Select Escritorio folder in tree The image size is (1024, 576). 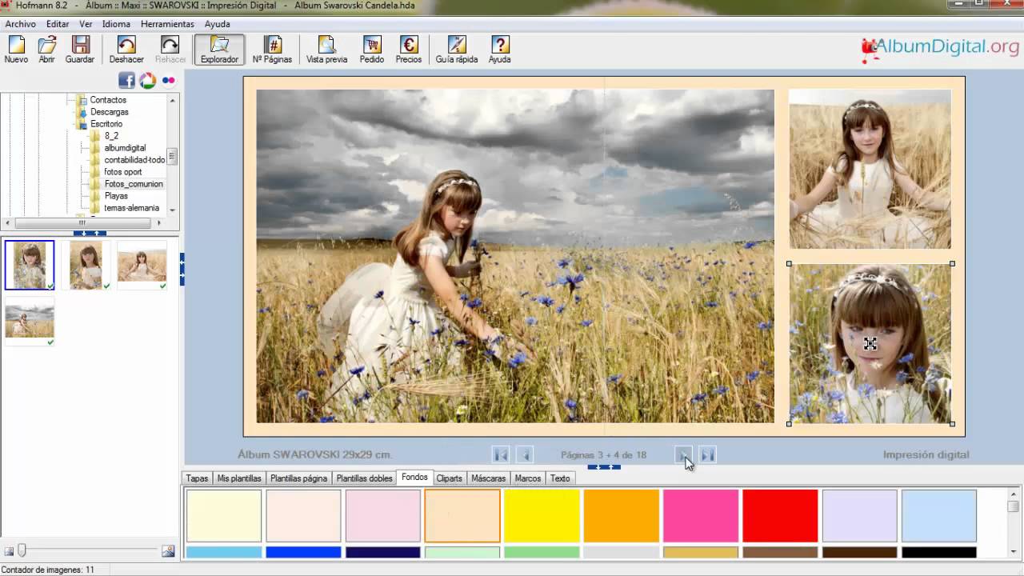(x=106, y=124)
